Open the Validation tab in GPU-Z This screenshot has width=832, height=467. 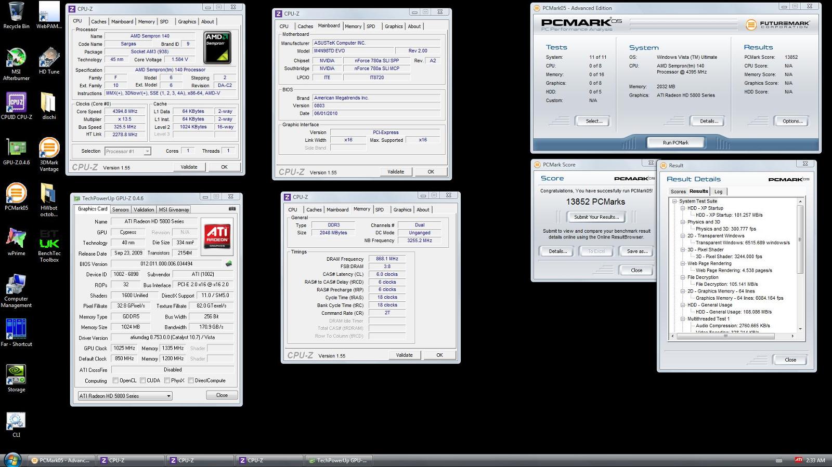[x=144, y=209]
